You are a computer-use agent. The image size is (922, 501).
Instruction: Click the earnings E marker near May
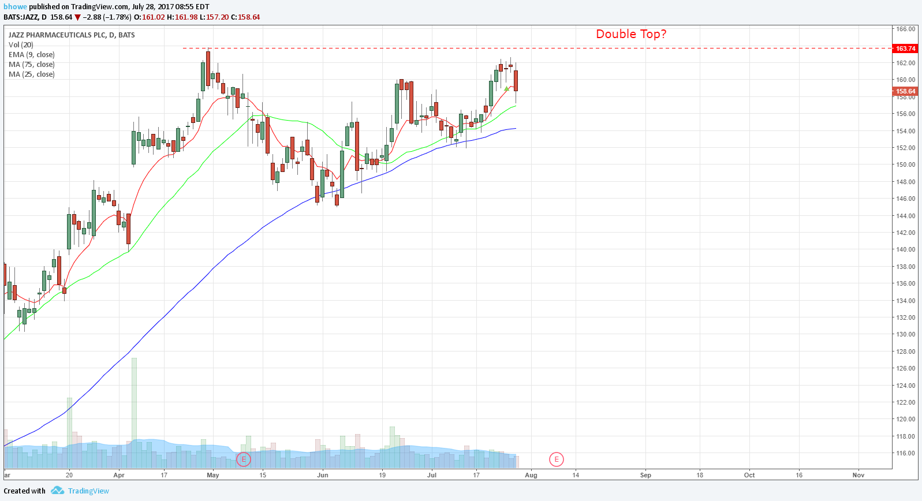(244, 459)
